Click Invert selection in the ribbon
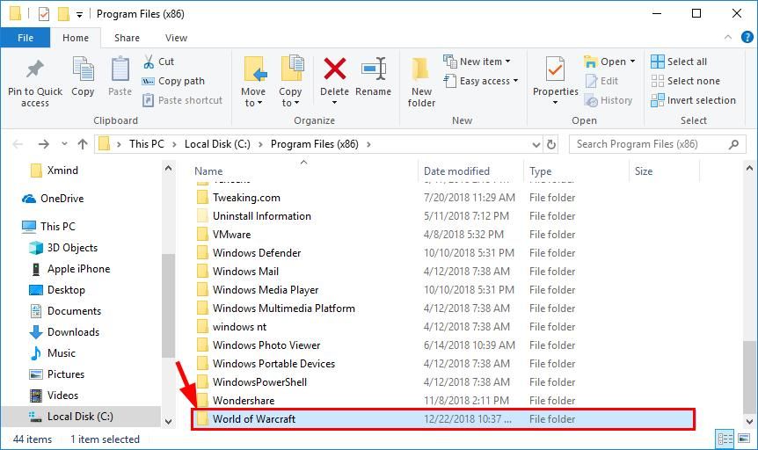 pos(693,100)
